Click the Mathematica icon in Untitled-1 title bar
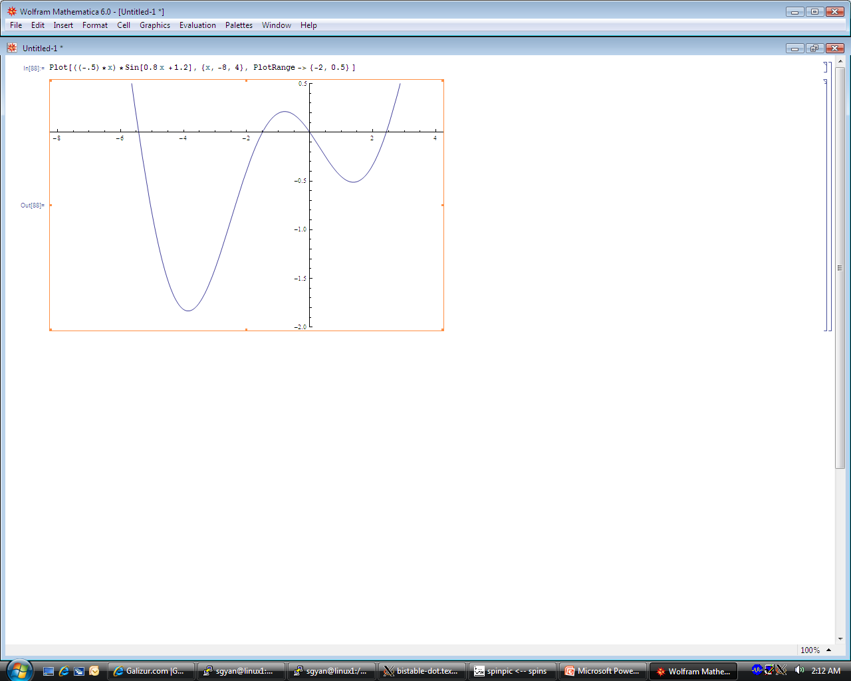 [12, 48]
